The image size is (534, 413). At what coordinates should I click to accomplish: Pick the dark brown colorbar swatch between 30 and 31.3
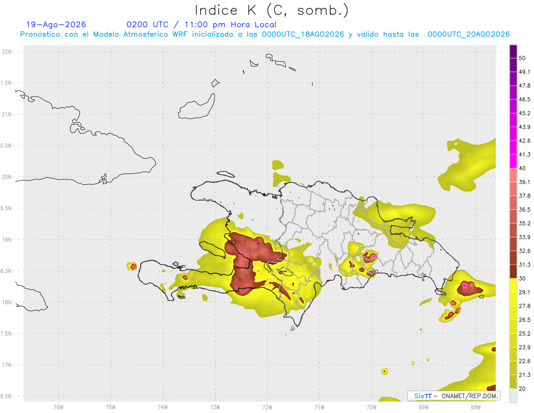[513, 272]
